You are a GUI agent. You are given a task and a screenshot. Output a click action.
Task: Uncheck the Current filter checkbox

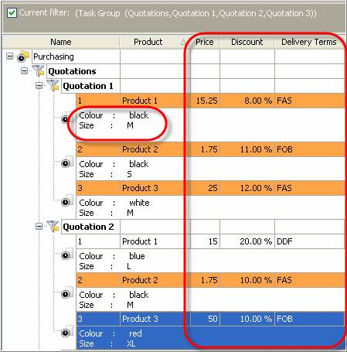point(12,12)
